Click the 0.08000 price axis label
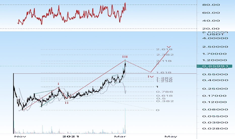 (x=215, y=109)
